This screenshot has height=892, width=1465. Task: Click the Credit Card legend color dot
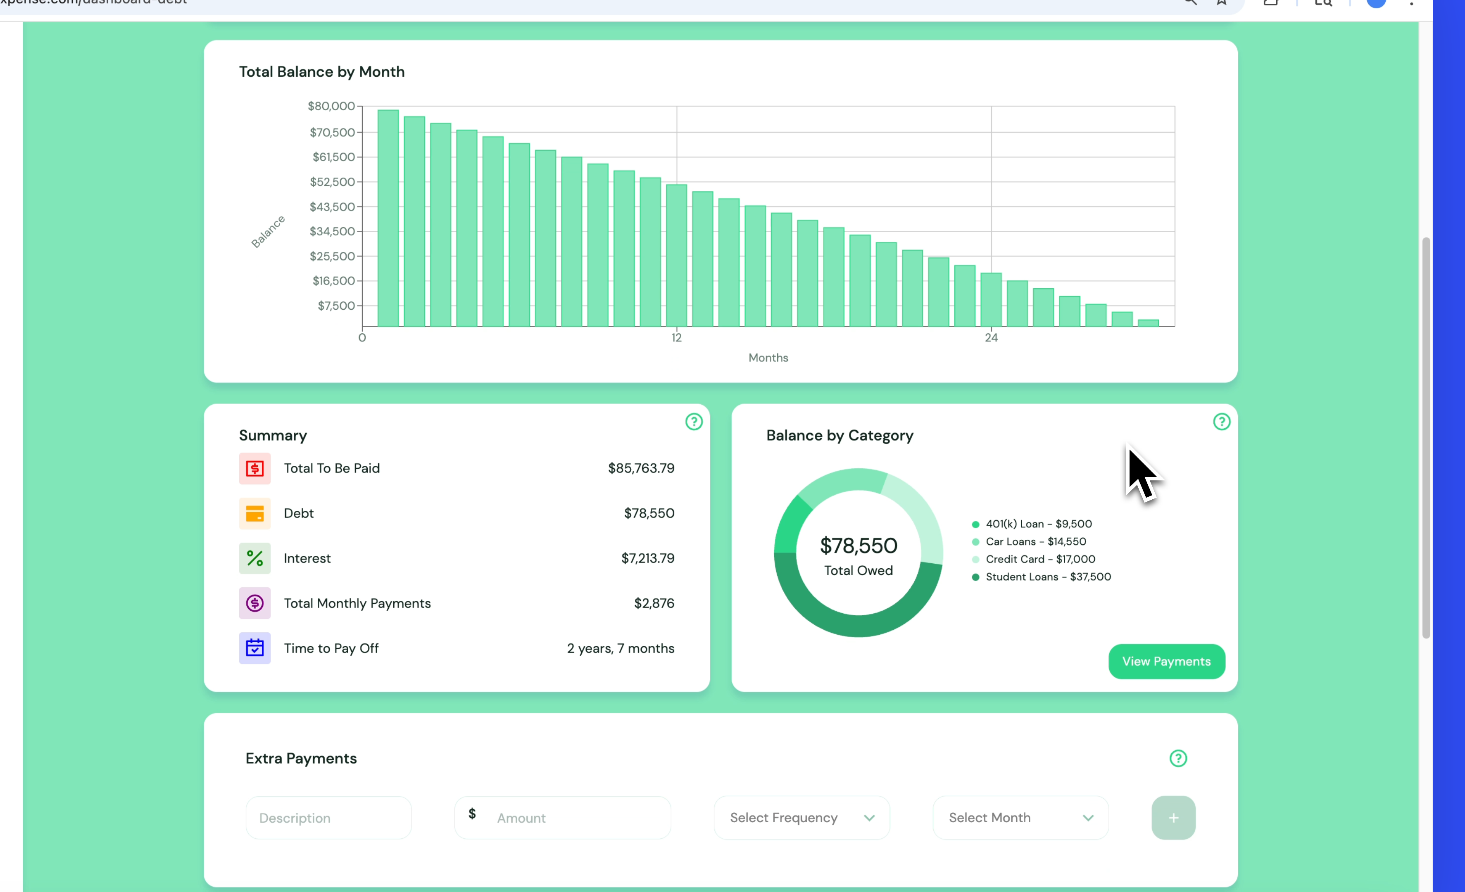[x=975, y=559]
